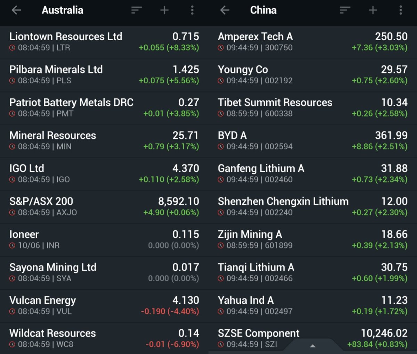Open S&P/ASX 200 index quote

tap(104, 207)
